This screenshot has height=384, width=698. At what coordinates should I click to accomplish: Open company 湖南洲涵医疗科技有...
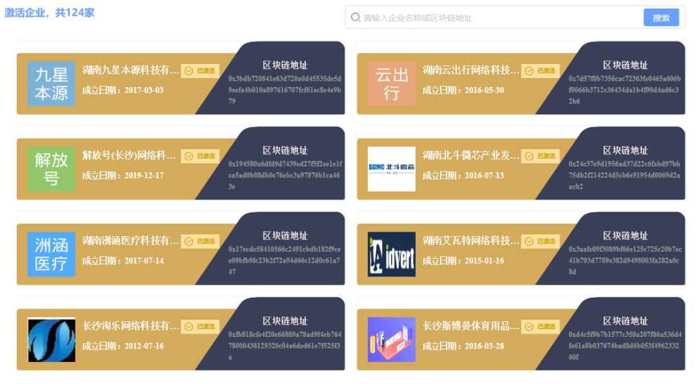(x=131, y=241)
